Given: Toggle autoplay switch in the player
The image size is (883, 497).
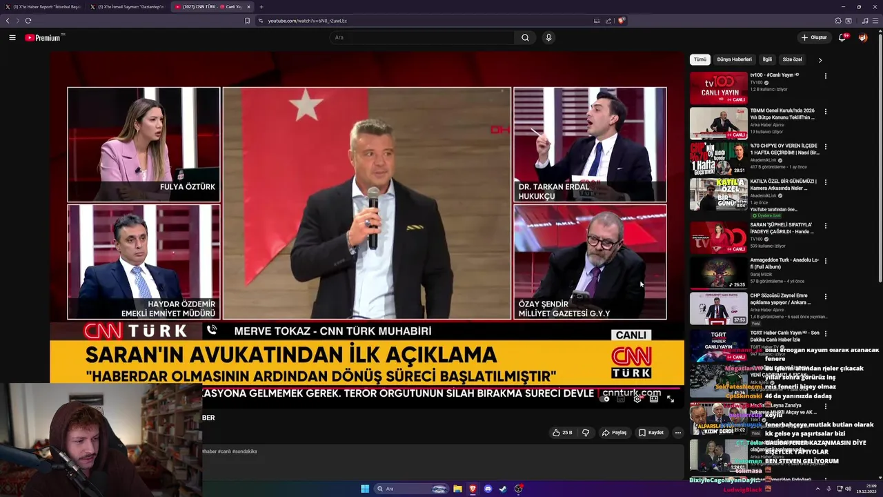Looking at the screenshot, I should 605,398.
